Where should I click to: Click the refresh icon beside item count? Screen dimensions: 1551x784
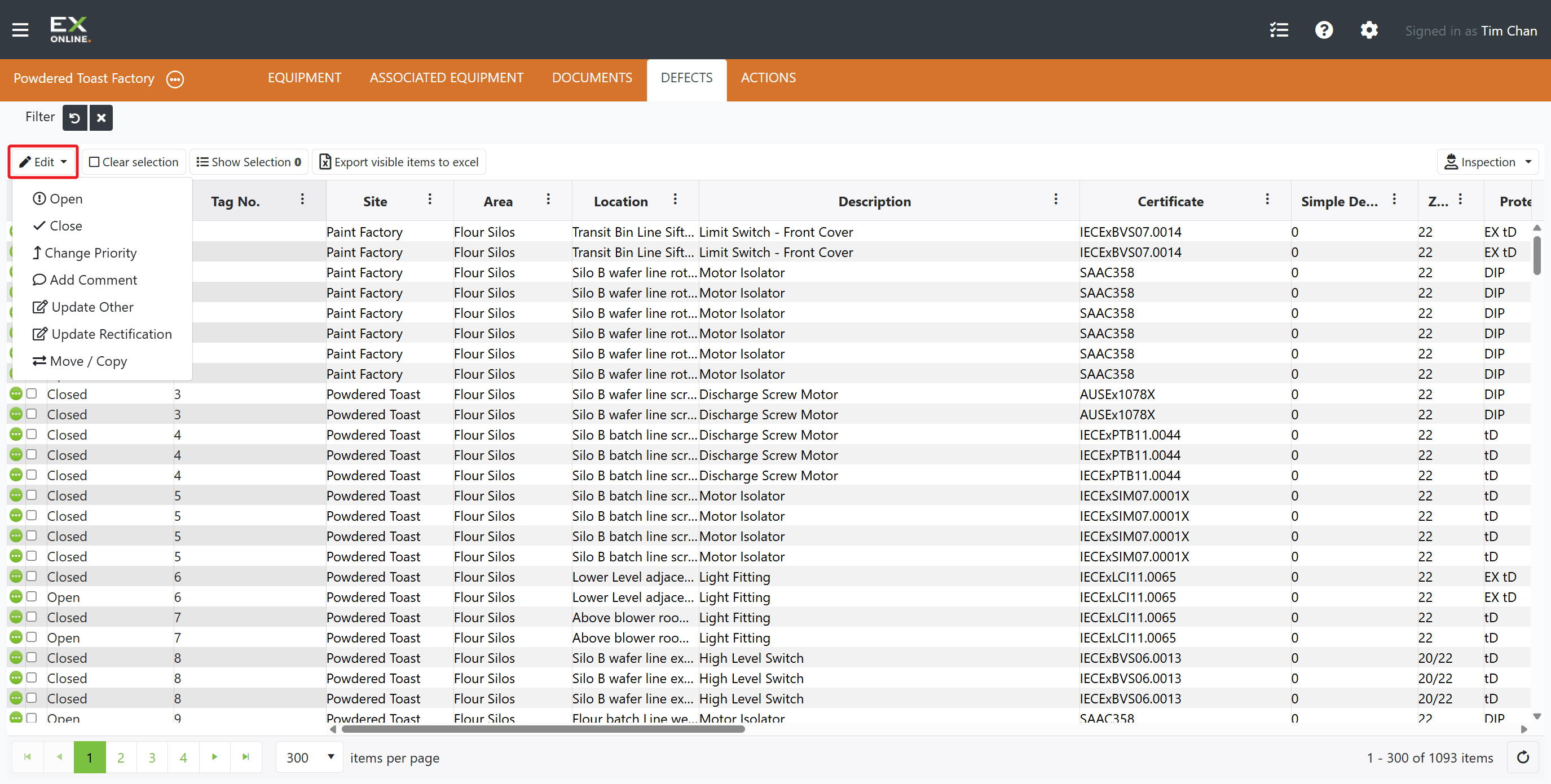pos(1523,757)
